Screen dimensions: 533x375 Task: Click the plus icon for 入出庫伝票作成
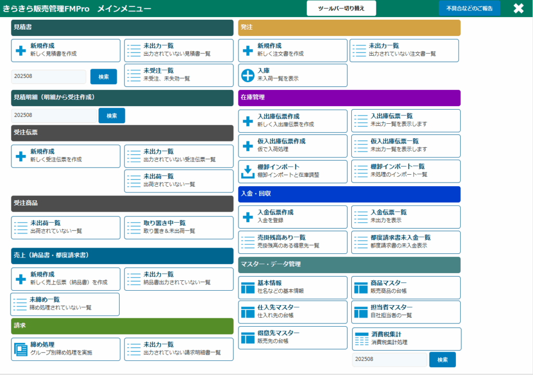(x=248, y=121)
